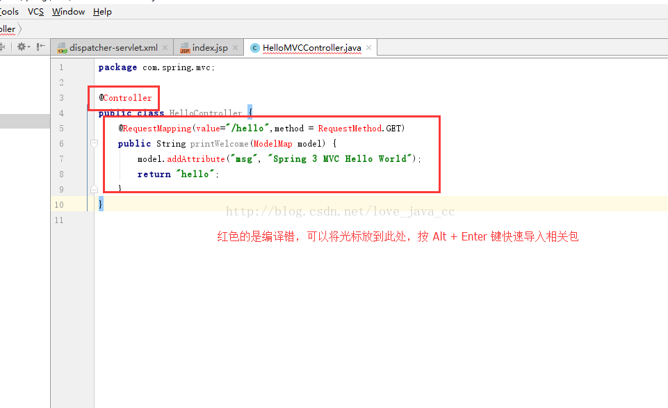Hide the project tool window via collapse icon

(40, 47)
